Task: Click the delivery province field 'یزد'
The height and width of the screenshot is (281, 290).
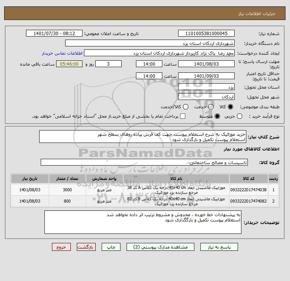Action: [206, 87]
